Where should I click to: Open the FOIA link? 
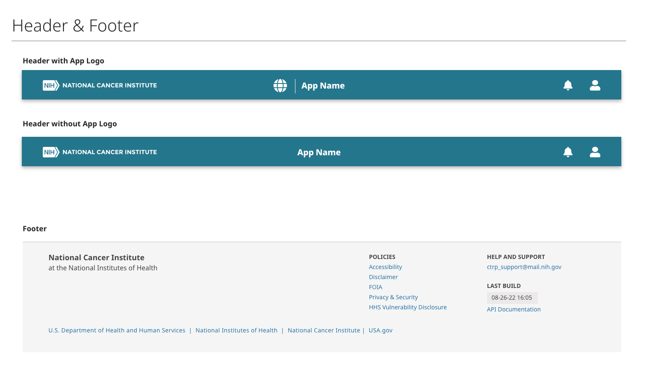click(x=375, y=287)
